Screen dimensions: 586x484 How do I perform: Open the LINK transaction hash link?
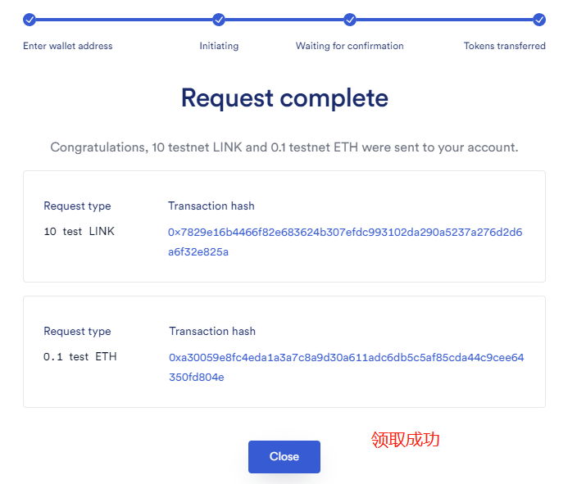[x=345, y=242]
